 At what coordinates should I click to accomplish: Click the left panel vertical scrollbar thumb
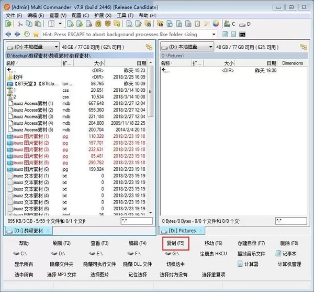pyautogui.click(x=151, y=91)
